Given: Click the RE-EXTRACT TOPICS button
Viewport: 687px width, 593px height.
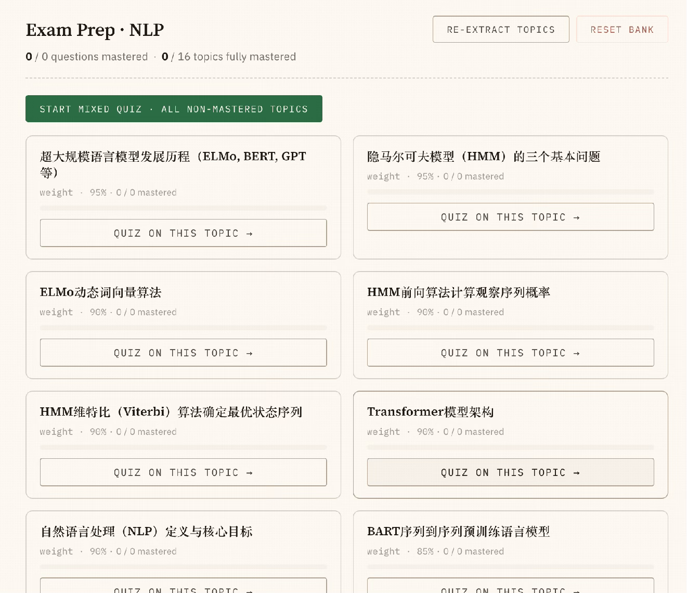Looking at the screenshot, I should click(x=501, y=29).
